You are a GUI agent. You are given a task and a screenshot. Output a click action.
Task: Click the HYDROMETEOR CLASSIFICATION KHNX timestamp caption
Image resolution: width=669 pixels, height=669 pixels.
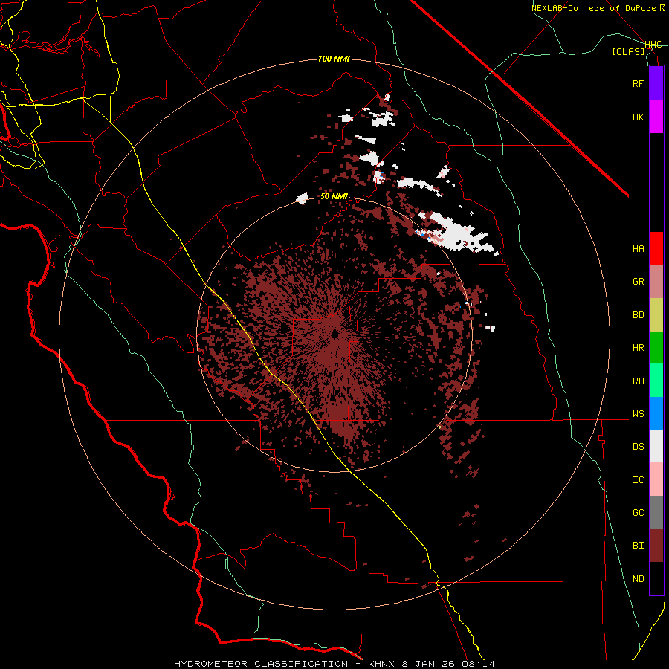334,664
